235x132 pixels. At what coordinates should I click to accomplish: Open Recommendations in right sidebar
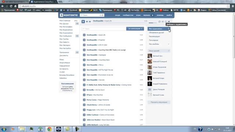154,36
